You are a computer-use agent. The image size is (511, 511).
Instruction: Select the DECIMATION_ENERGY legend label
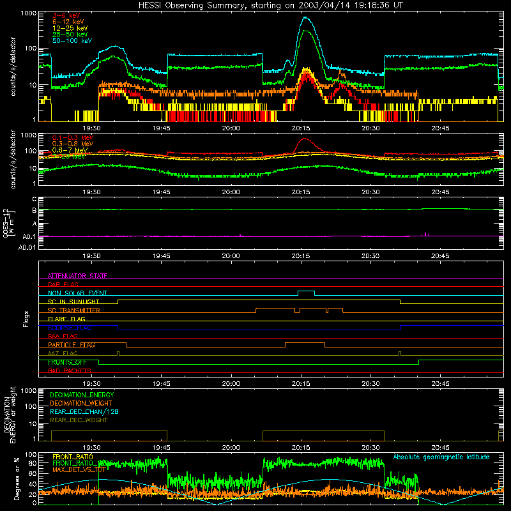coord(82,395)
